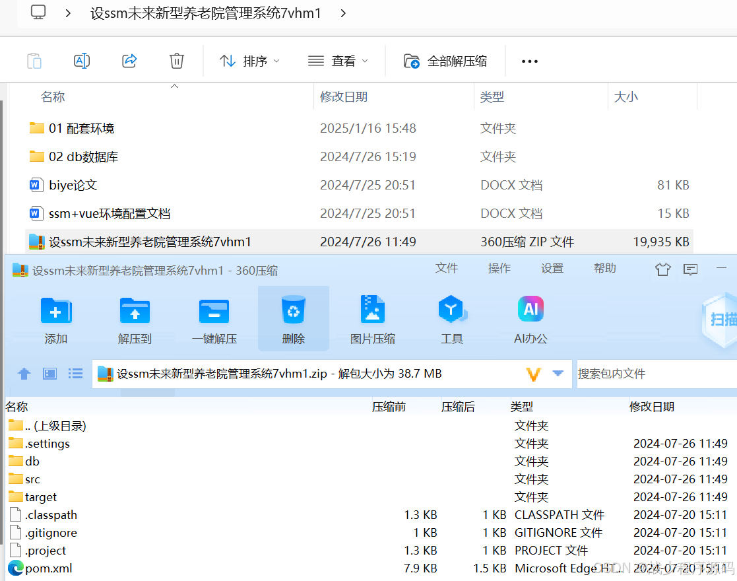Sort by the 类型 column header in Explorer
This screenshot has width=737, height=581.
[x=492, y=97]
